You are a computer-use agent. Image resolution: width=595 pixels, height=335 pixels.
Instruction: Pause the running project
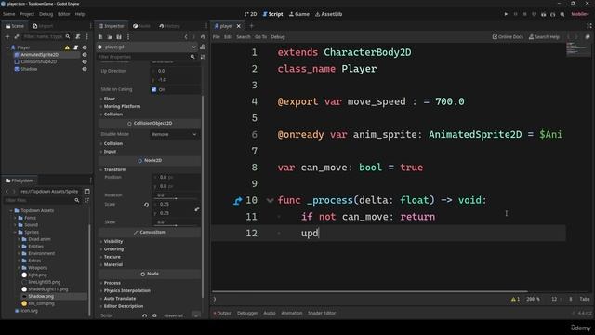pos(515,14)
